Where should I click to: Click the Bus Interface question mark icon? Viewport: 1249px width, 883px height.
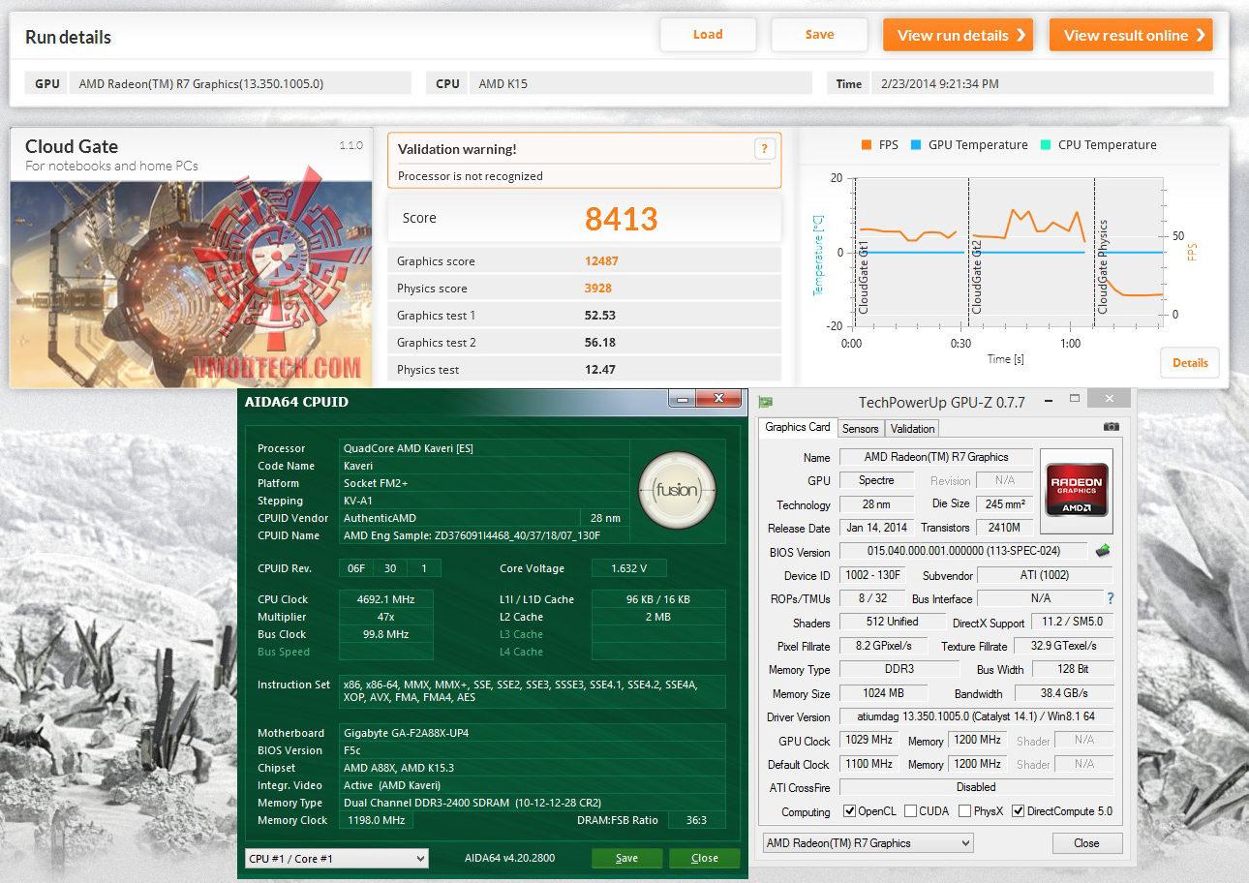1110,598
